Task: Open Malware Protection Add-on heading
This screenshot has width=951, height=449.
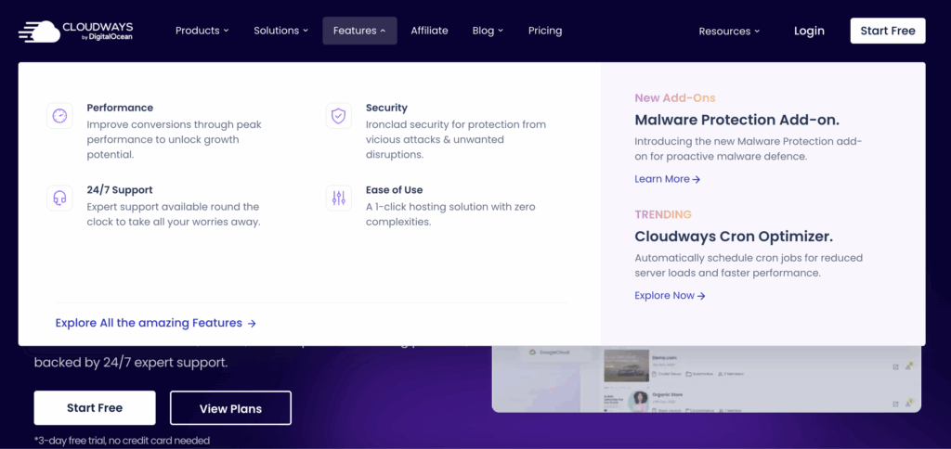Action: [736, 120]
